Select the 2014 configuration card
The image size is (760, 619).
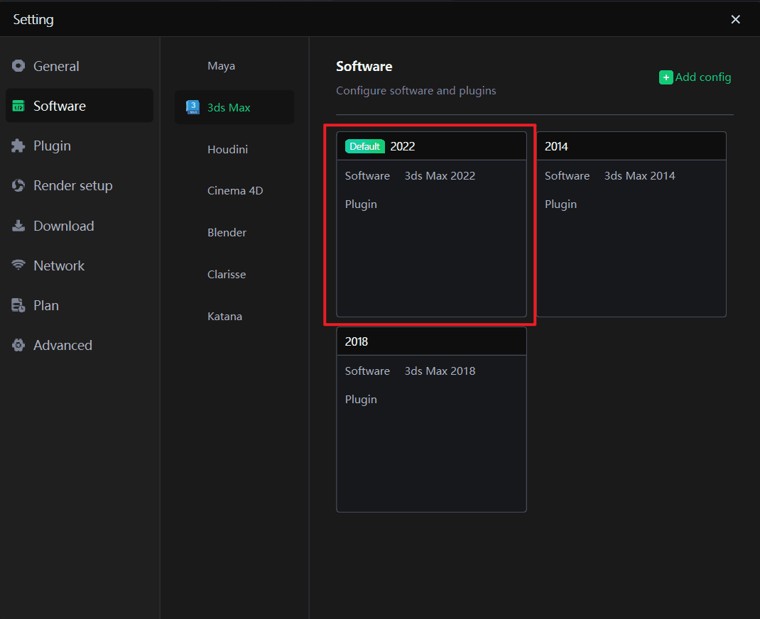click(631, 224)
